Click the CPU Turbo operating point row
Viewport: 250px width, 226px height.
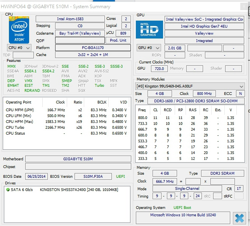66,128
